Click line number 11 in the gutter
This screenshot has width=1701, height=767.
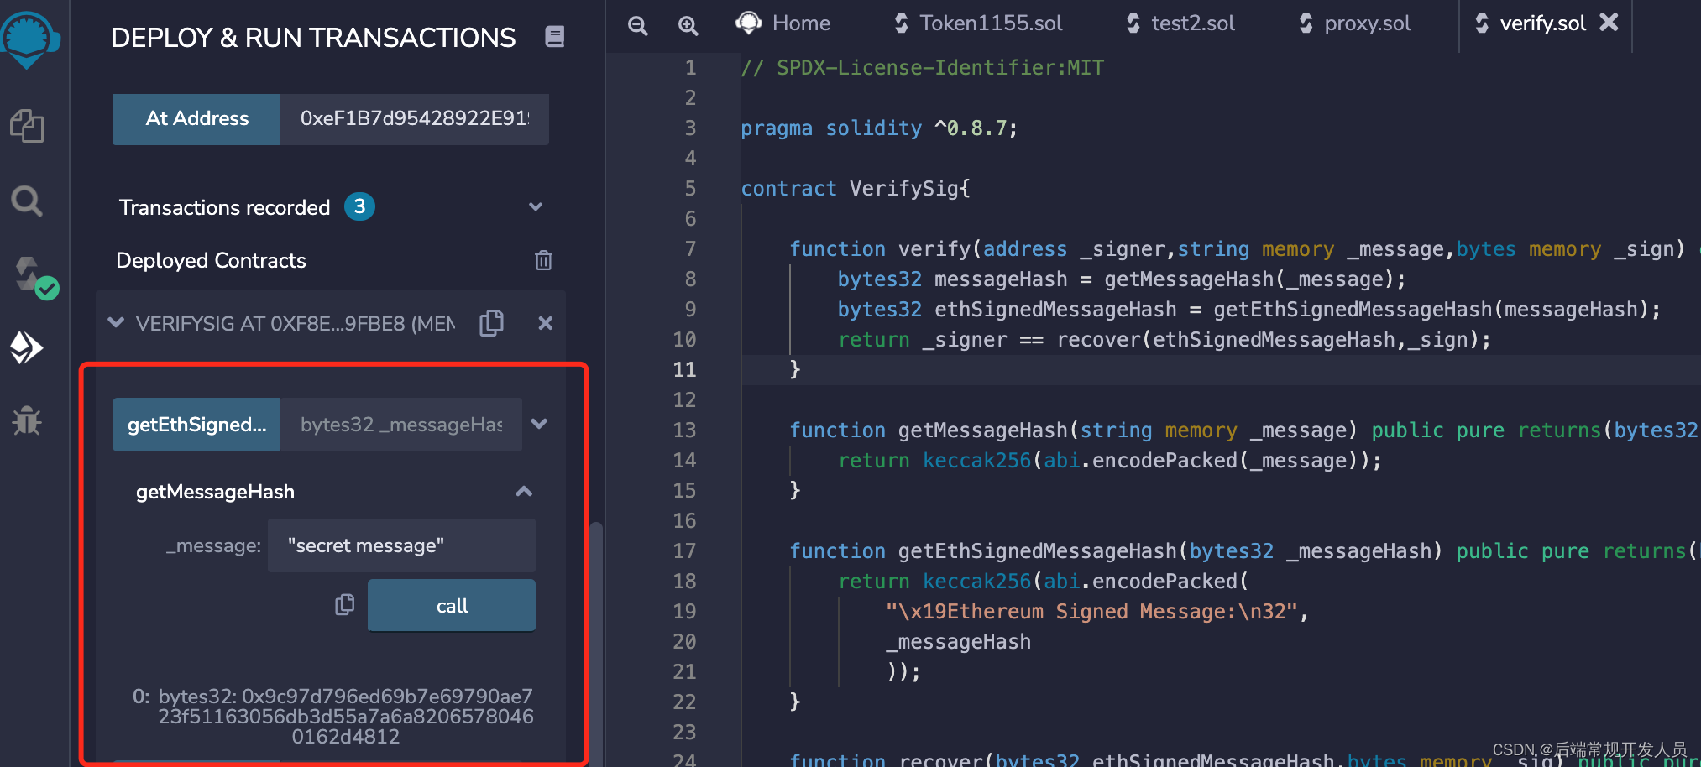coord(684,369)
